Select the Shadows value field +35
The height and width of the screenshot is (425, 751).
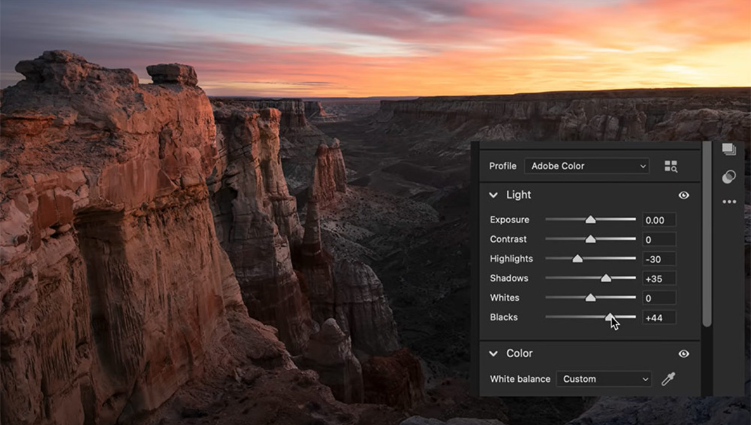659,279
